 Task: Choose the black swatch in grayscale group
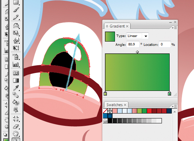click(x=110, y=121)
